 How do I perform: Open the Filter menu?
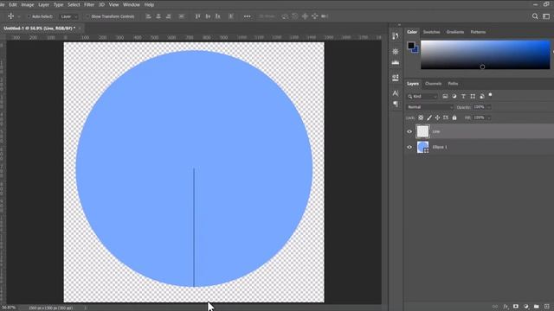tap(89, 4)
